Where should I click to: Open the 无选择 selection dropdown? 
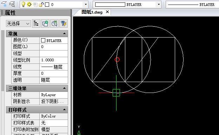tap(18, 23)
